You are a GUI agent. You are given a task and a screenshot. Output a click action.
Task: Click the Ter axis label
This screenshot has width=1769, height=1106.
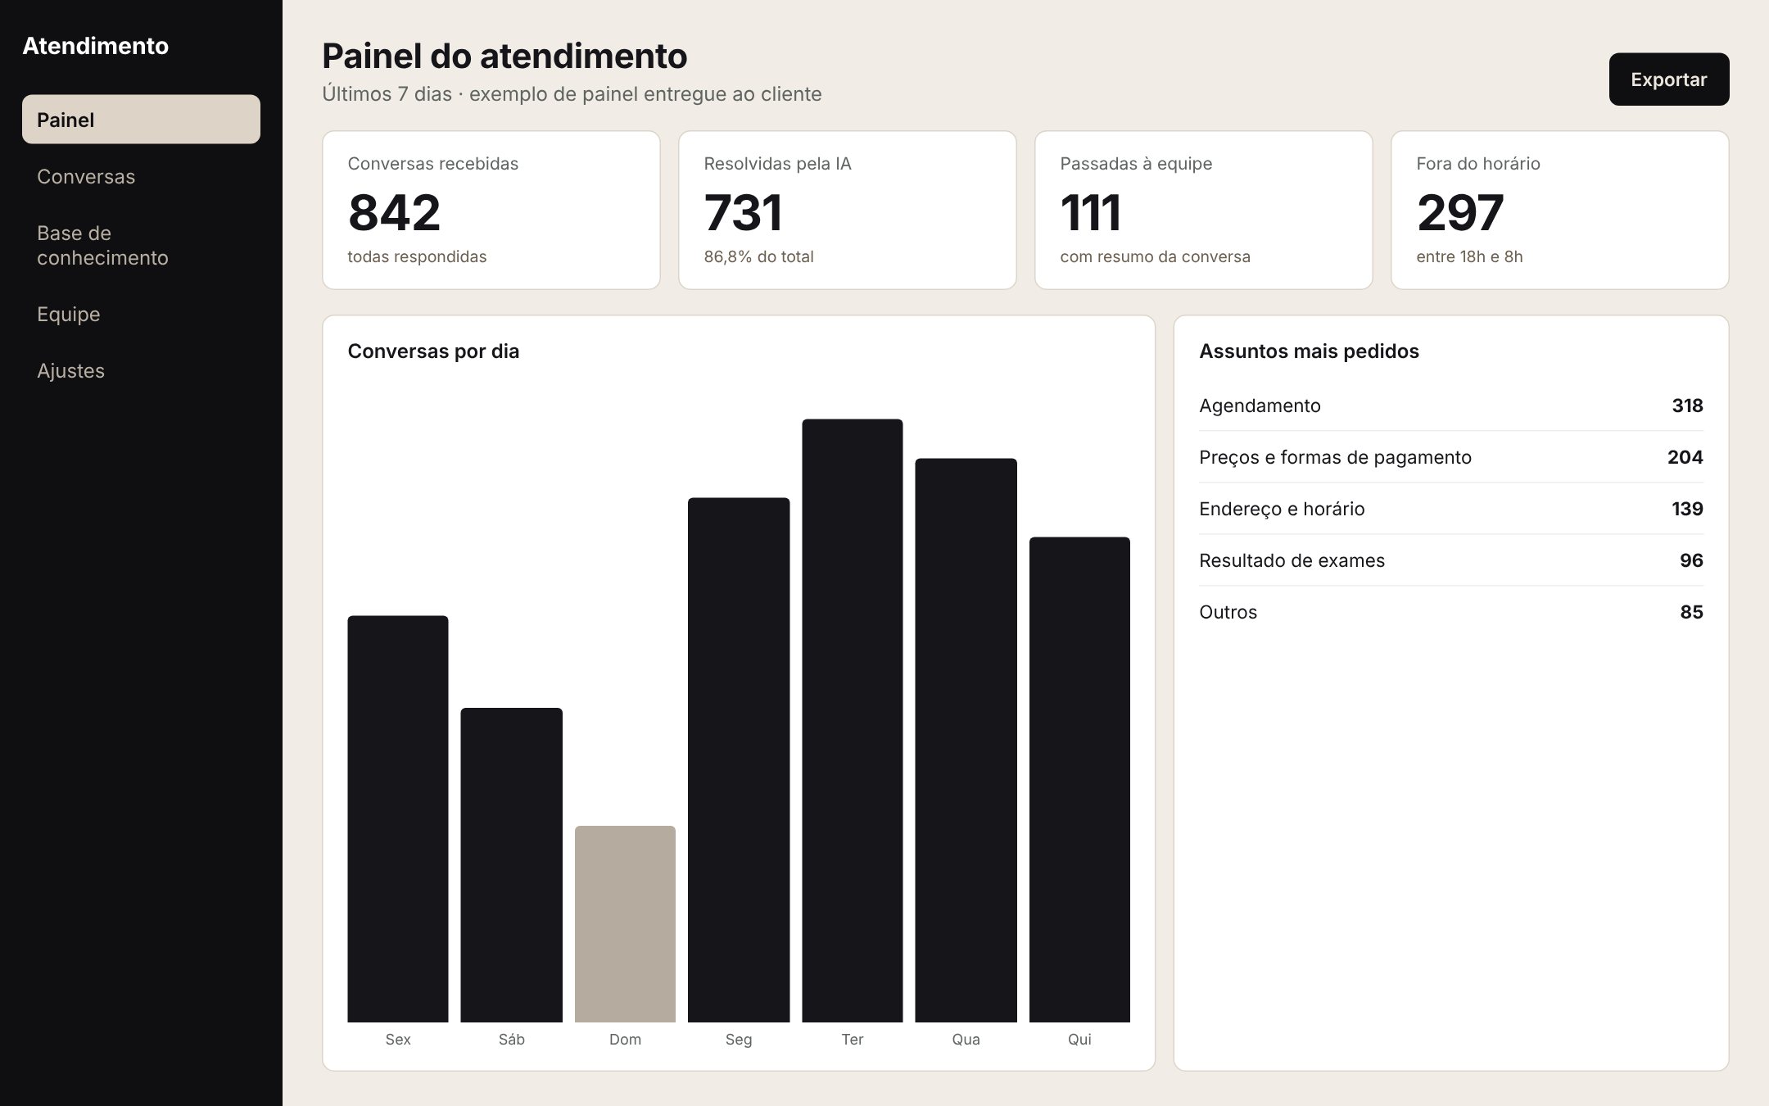tap(853, 1039)
